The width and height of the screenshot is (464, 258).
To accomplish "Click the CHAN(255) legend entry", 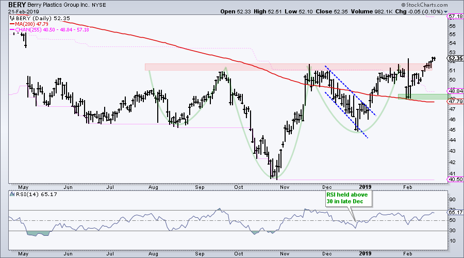I will 49,29.
